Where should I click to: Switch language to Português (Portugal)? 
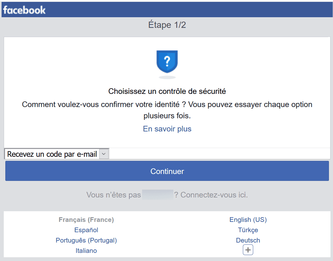[x=86, y=240]
